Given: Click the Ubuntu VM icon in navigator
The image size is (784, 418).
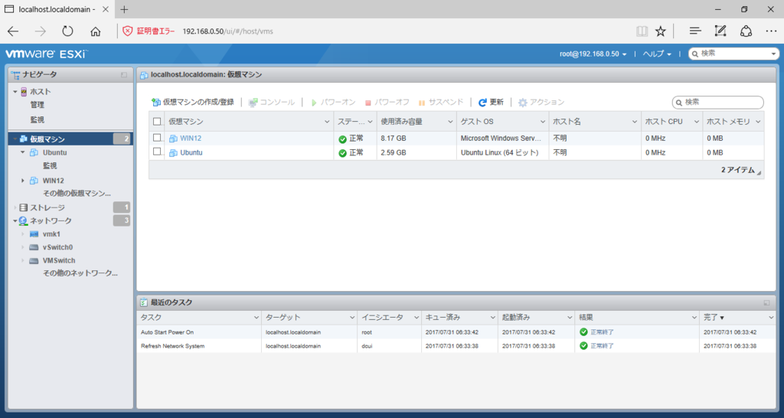Looking at the screenshot, I should pos(34,152).
